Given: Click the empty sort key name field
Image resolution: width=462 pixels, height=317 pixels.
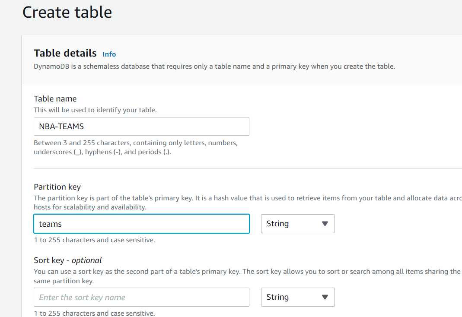Looking at the screenshot, I should coord(141,297).
